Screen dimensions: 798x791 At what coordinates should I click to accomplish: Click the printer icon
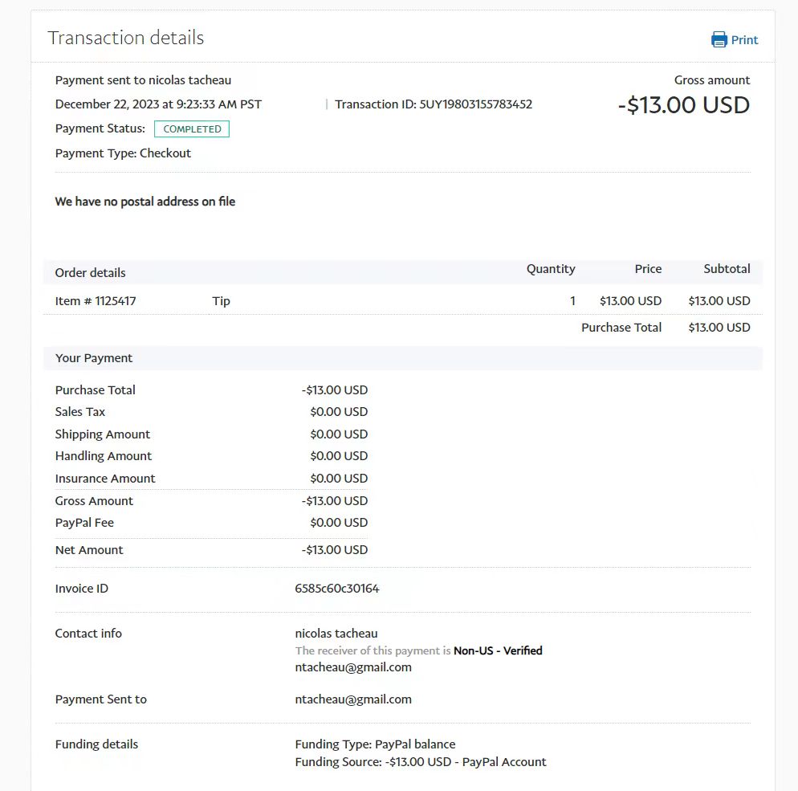pos(719,40)
